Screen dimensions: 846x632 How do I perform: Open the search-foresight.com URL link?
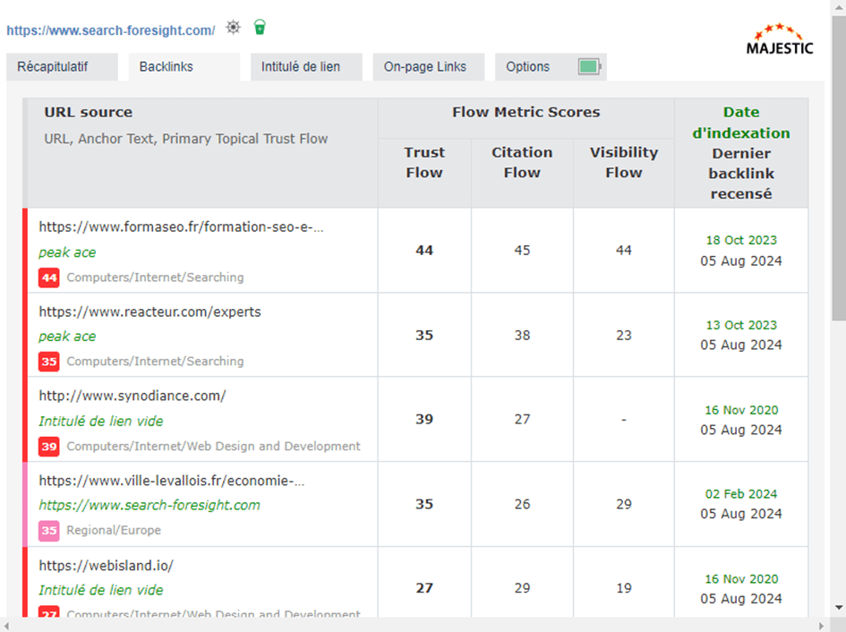111,30
